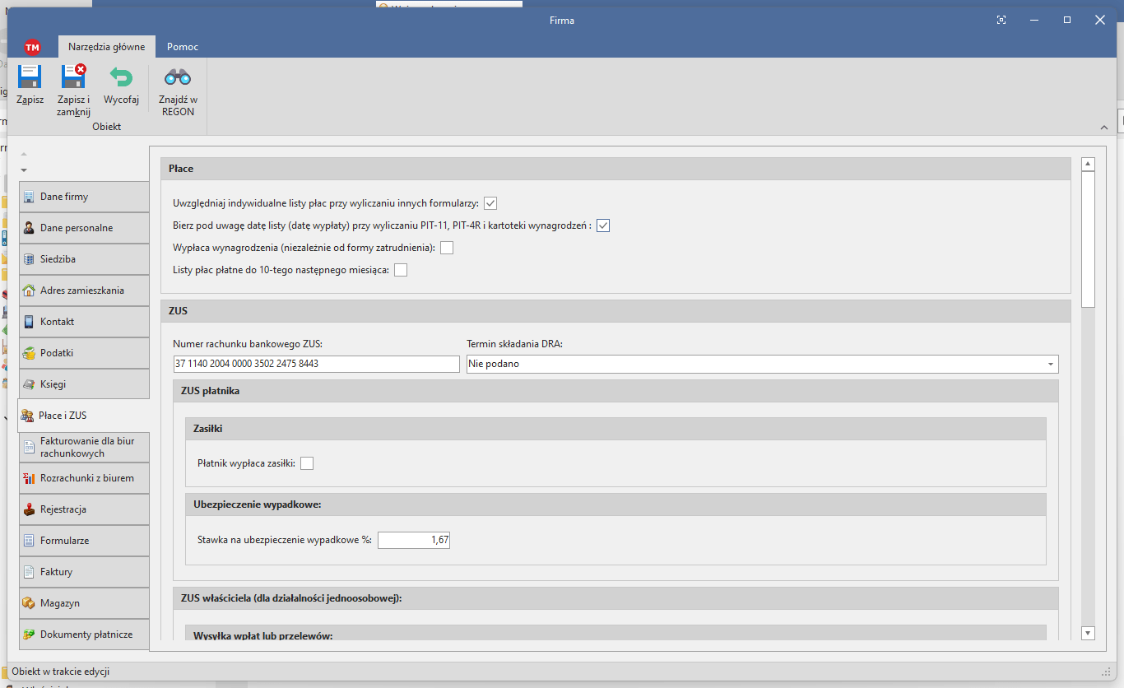Click the Wycofaj undo arrow icon
The image size is (1124, 688).
pyautogui.click(x=121, y=77)
